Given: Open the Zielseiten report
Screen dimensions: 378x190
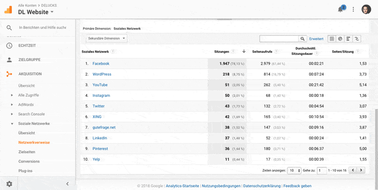Looking at the screenshot, I should pyautogui.click(x=26, y=152).
